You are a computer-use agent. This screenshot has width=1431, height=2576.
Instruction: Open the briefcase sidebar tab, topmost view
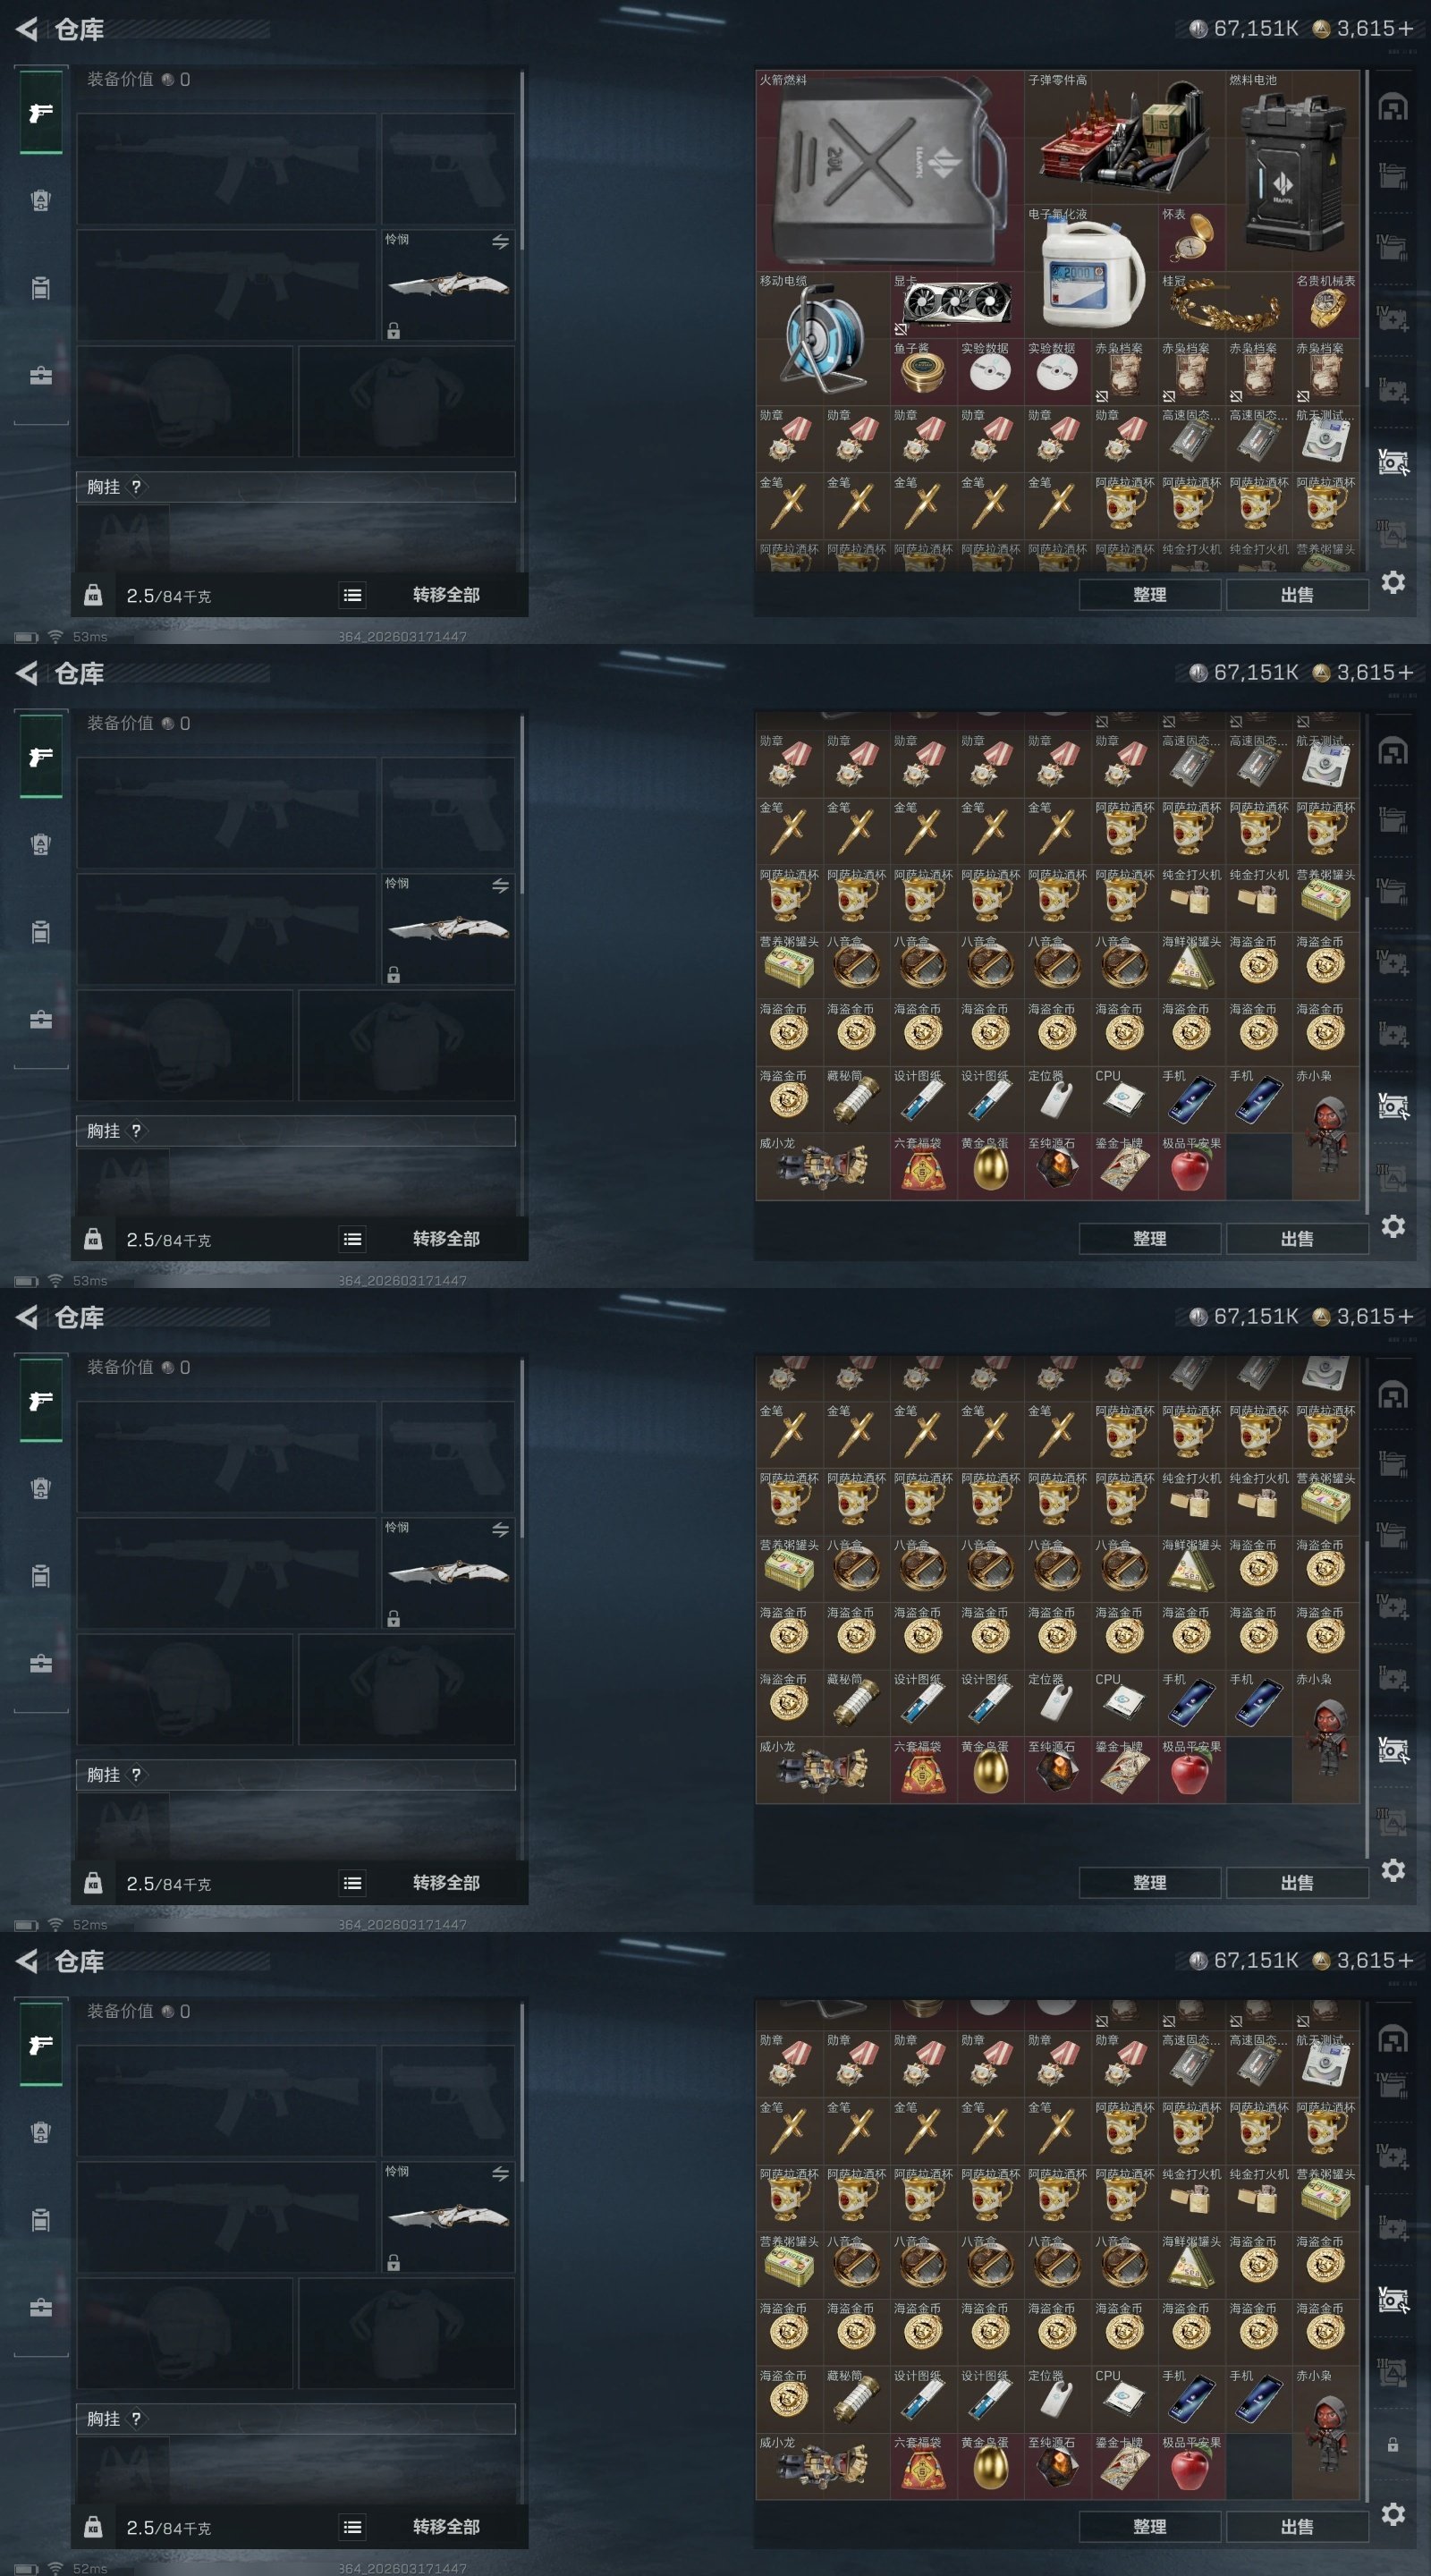pos(41,375)
